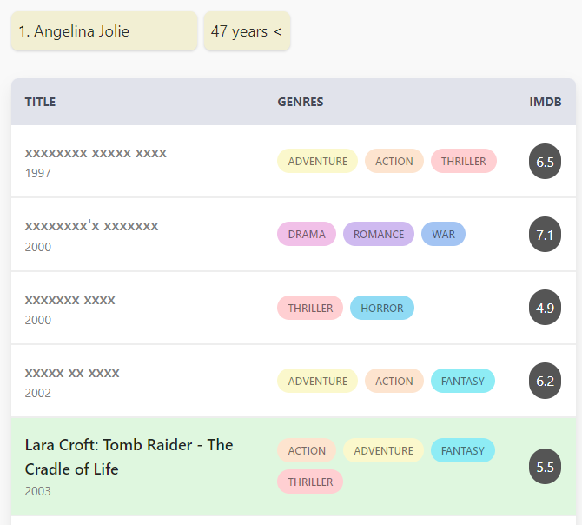Click the hidden 2002 movie title
Screen dimensions: 582x525
tap(72, 373)
